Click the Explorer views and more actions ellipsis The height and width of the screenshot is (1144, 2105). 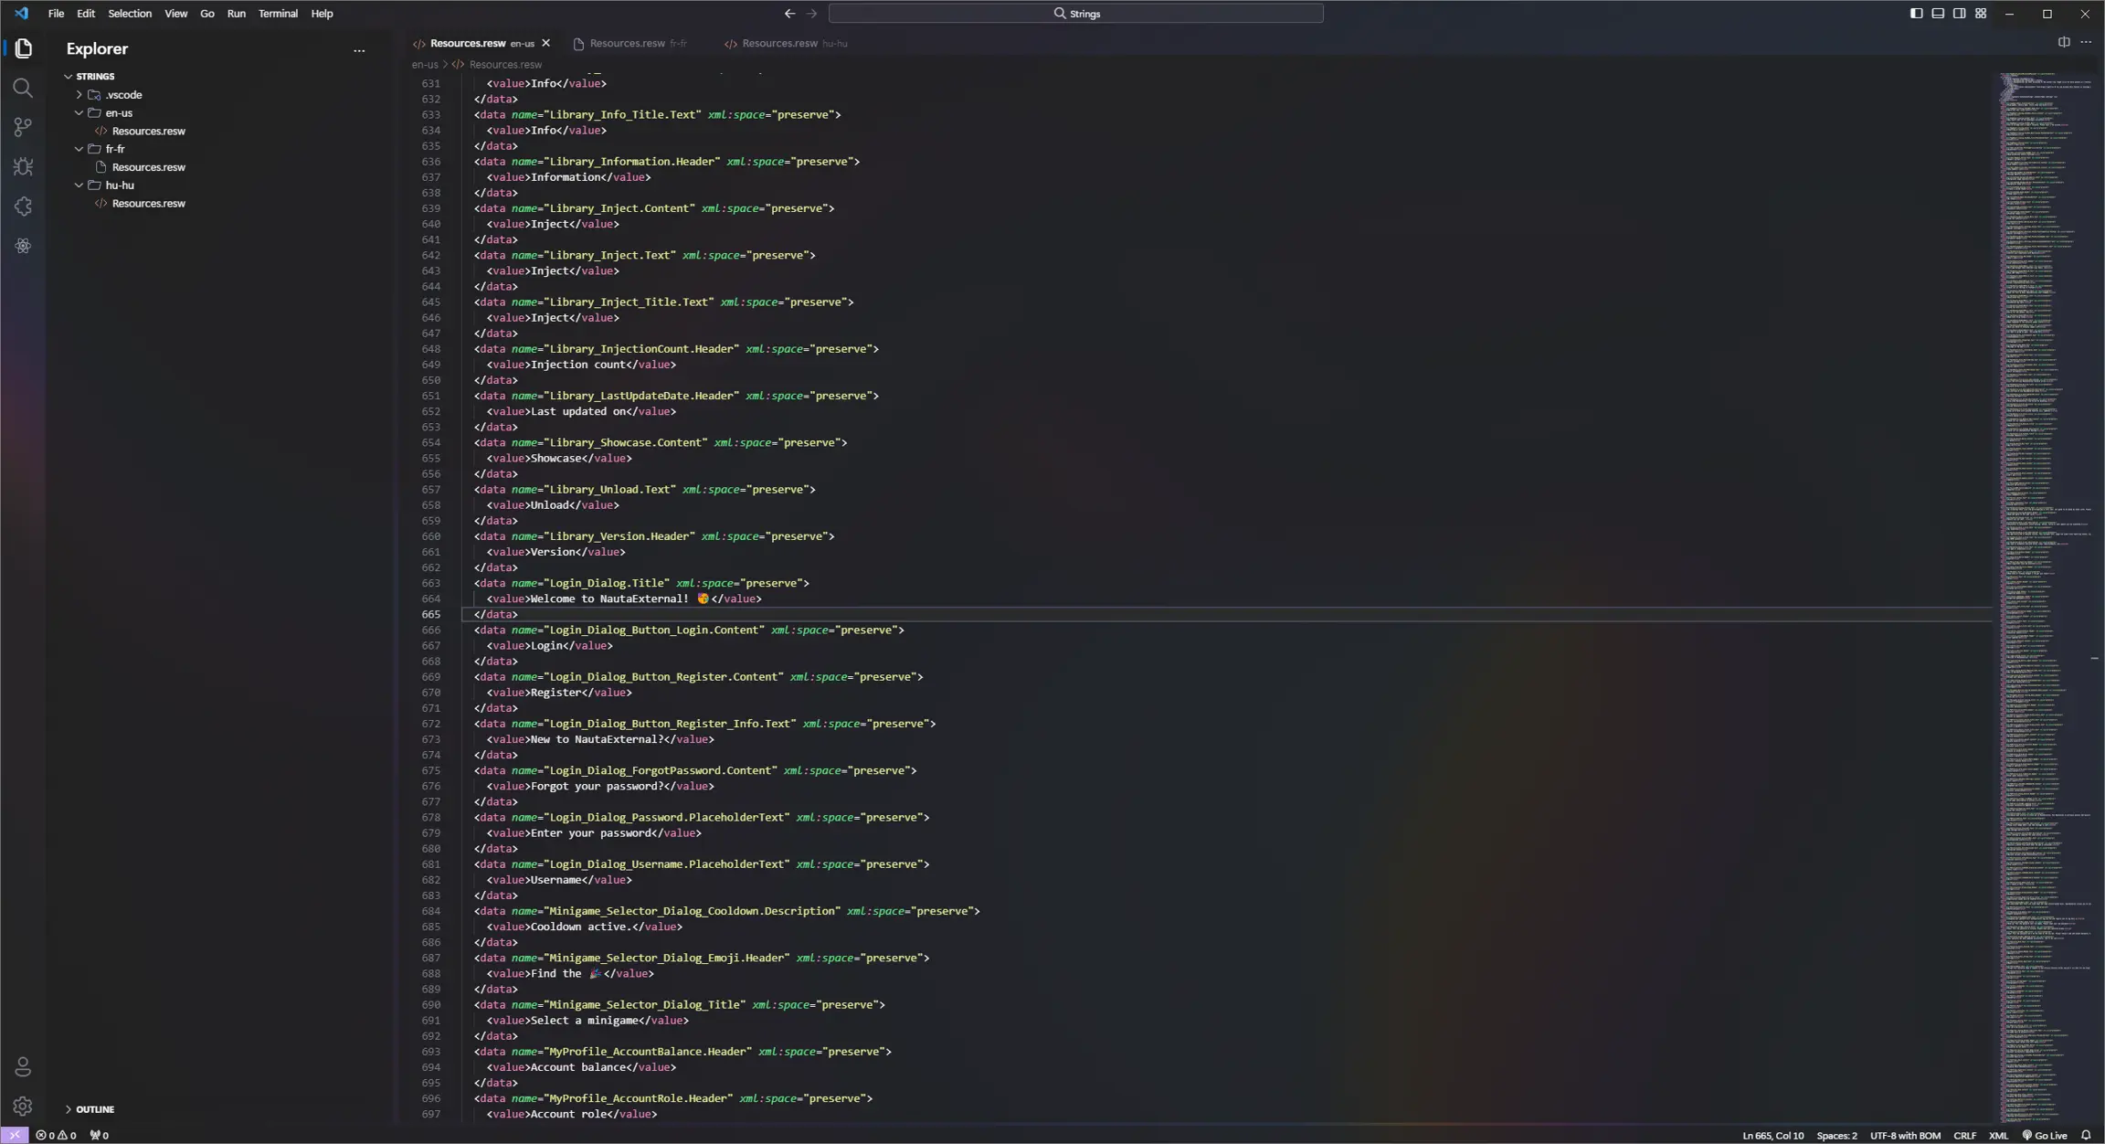pos(359,50)
